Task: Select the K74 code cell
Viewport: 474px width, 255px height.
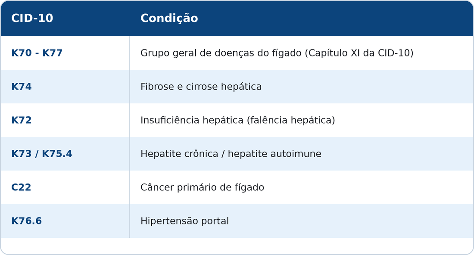Action: (65, 87)
